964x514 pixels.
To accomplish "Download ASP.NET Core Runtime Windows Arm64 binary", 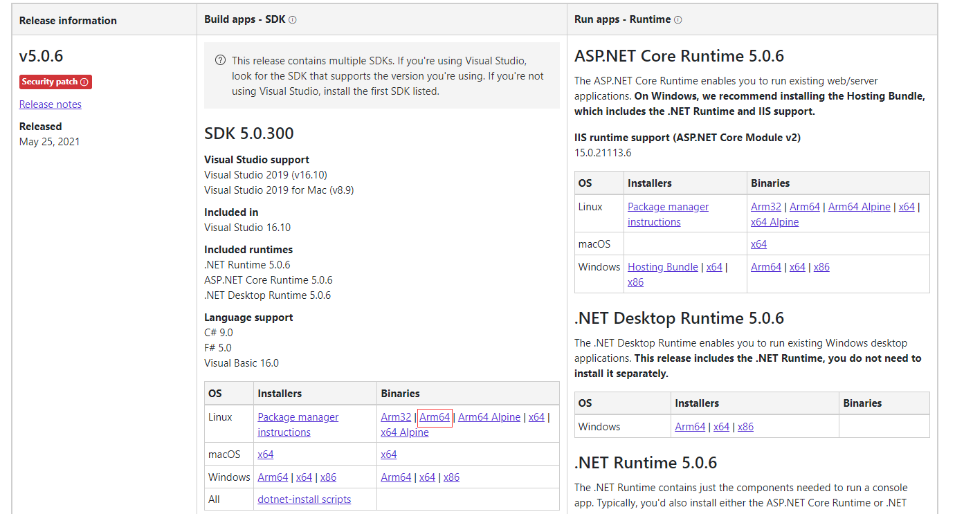I will (766, 267).
